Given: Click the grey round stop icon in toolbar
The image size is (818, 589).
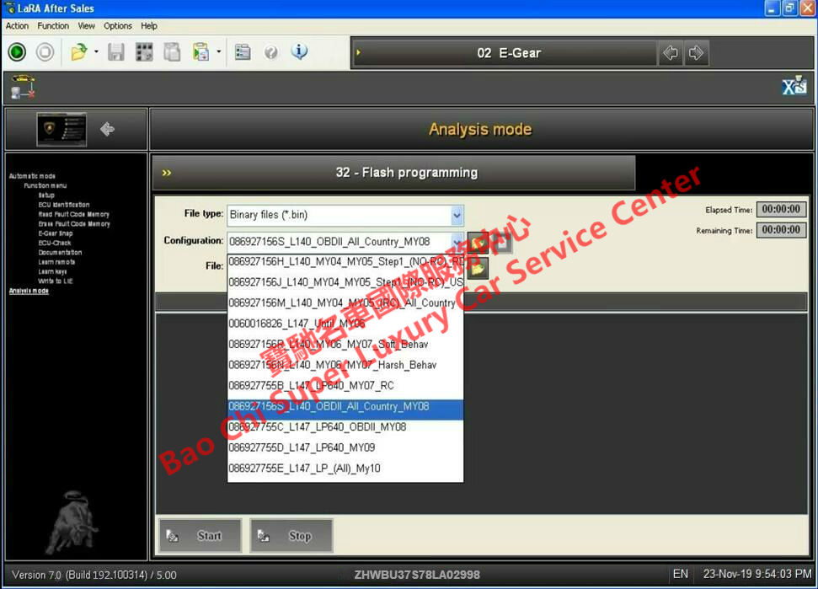Looking at the screenshot, I should tap(45, 52).
